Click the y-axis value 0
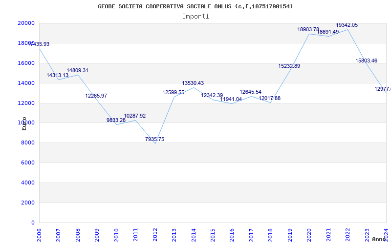 click(x=33, y=223)
